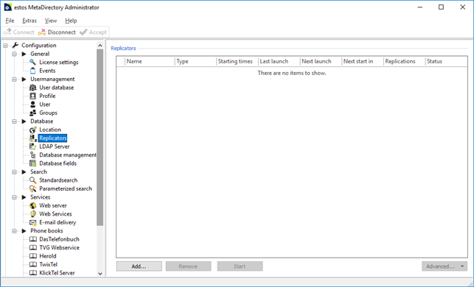Open User database icon
This screenshot has height=287, width=474.
coord(32,88)
